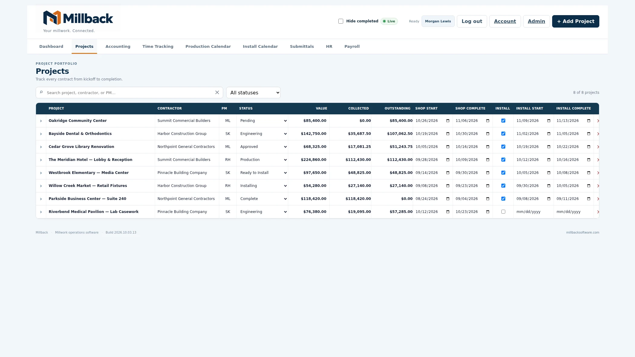Go to Production Calendar tab
This screenshot has height=357, width=635.
[208, 46]
